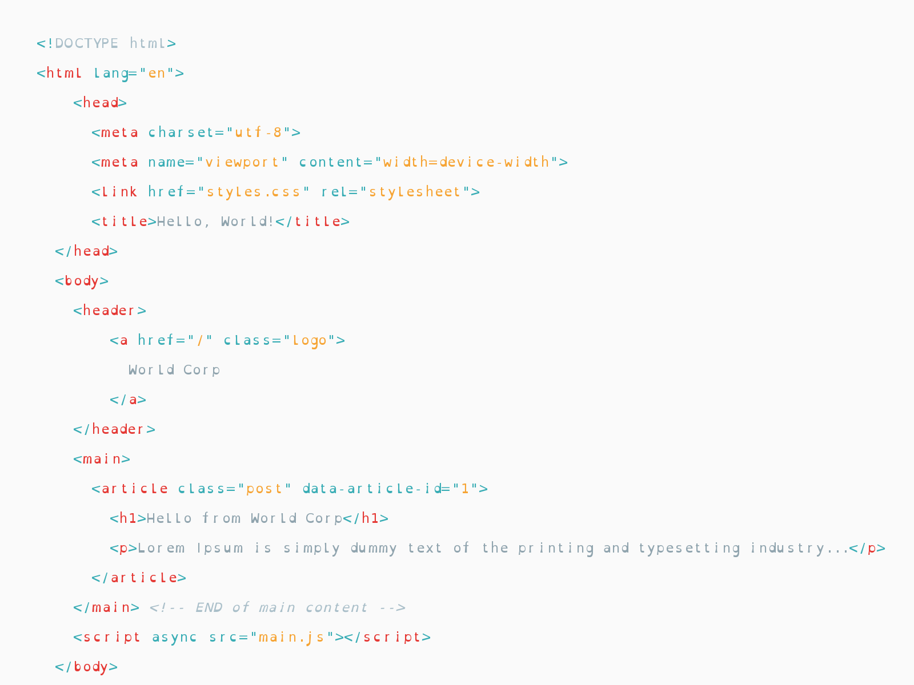Click the opening header tag
This screenshot has width=914, height=685.
click(110, 311)
